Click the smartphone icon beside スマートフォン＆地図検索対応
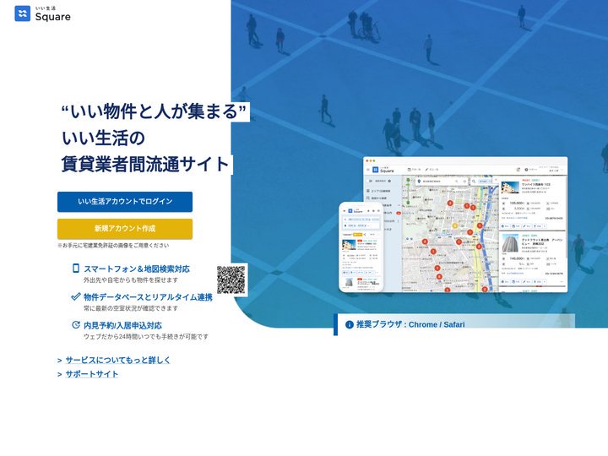Screen dimensions: 608x456 coord(76,269)
